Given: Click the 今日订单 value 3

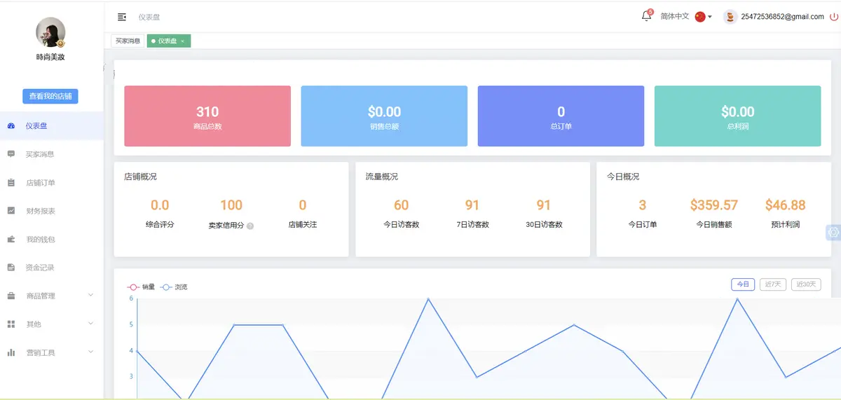Looking at the screenshot, I should point(643,205).
